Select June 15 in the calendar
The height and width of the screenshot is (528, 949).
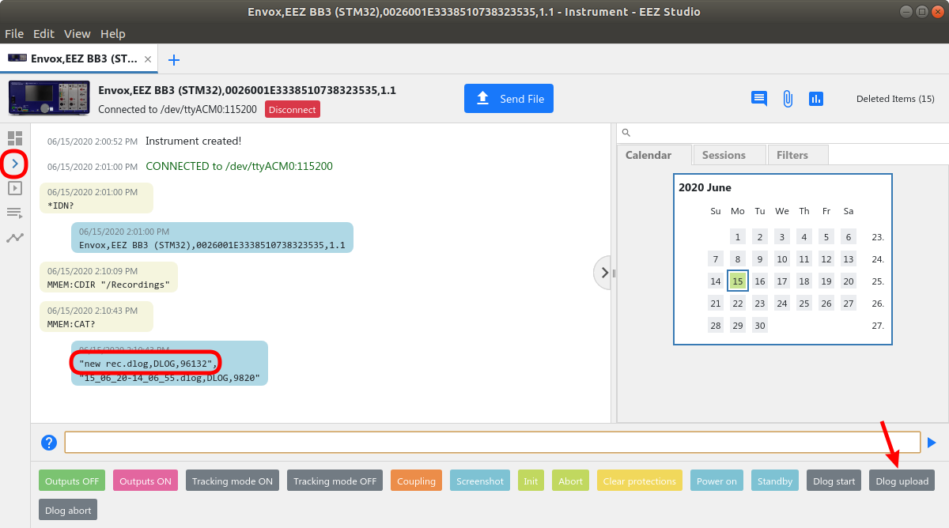738,281
